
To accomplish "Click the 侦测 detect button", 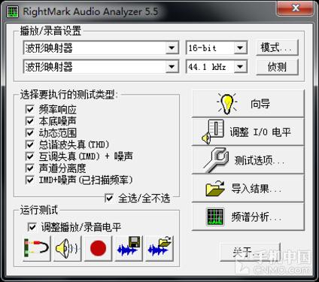I will 277,67.
